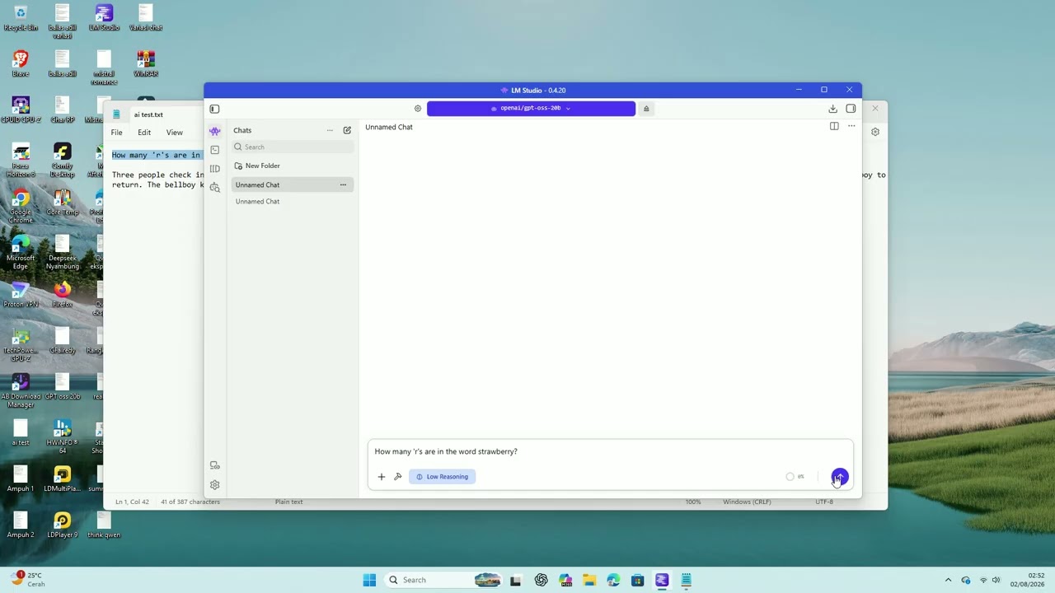Open the Developer view in the sidebar
This screenshot has height=593, width=1055.
[215, 150]
